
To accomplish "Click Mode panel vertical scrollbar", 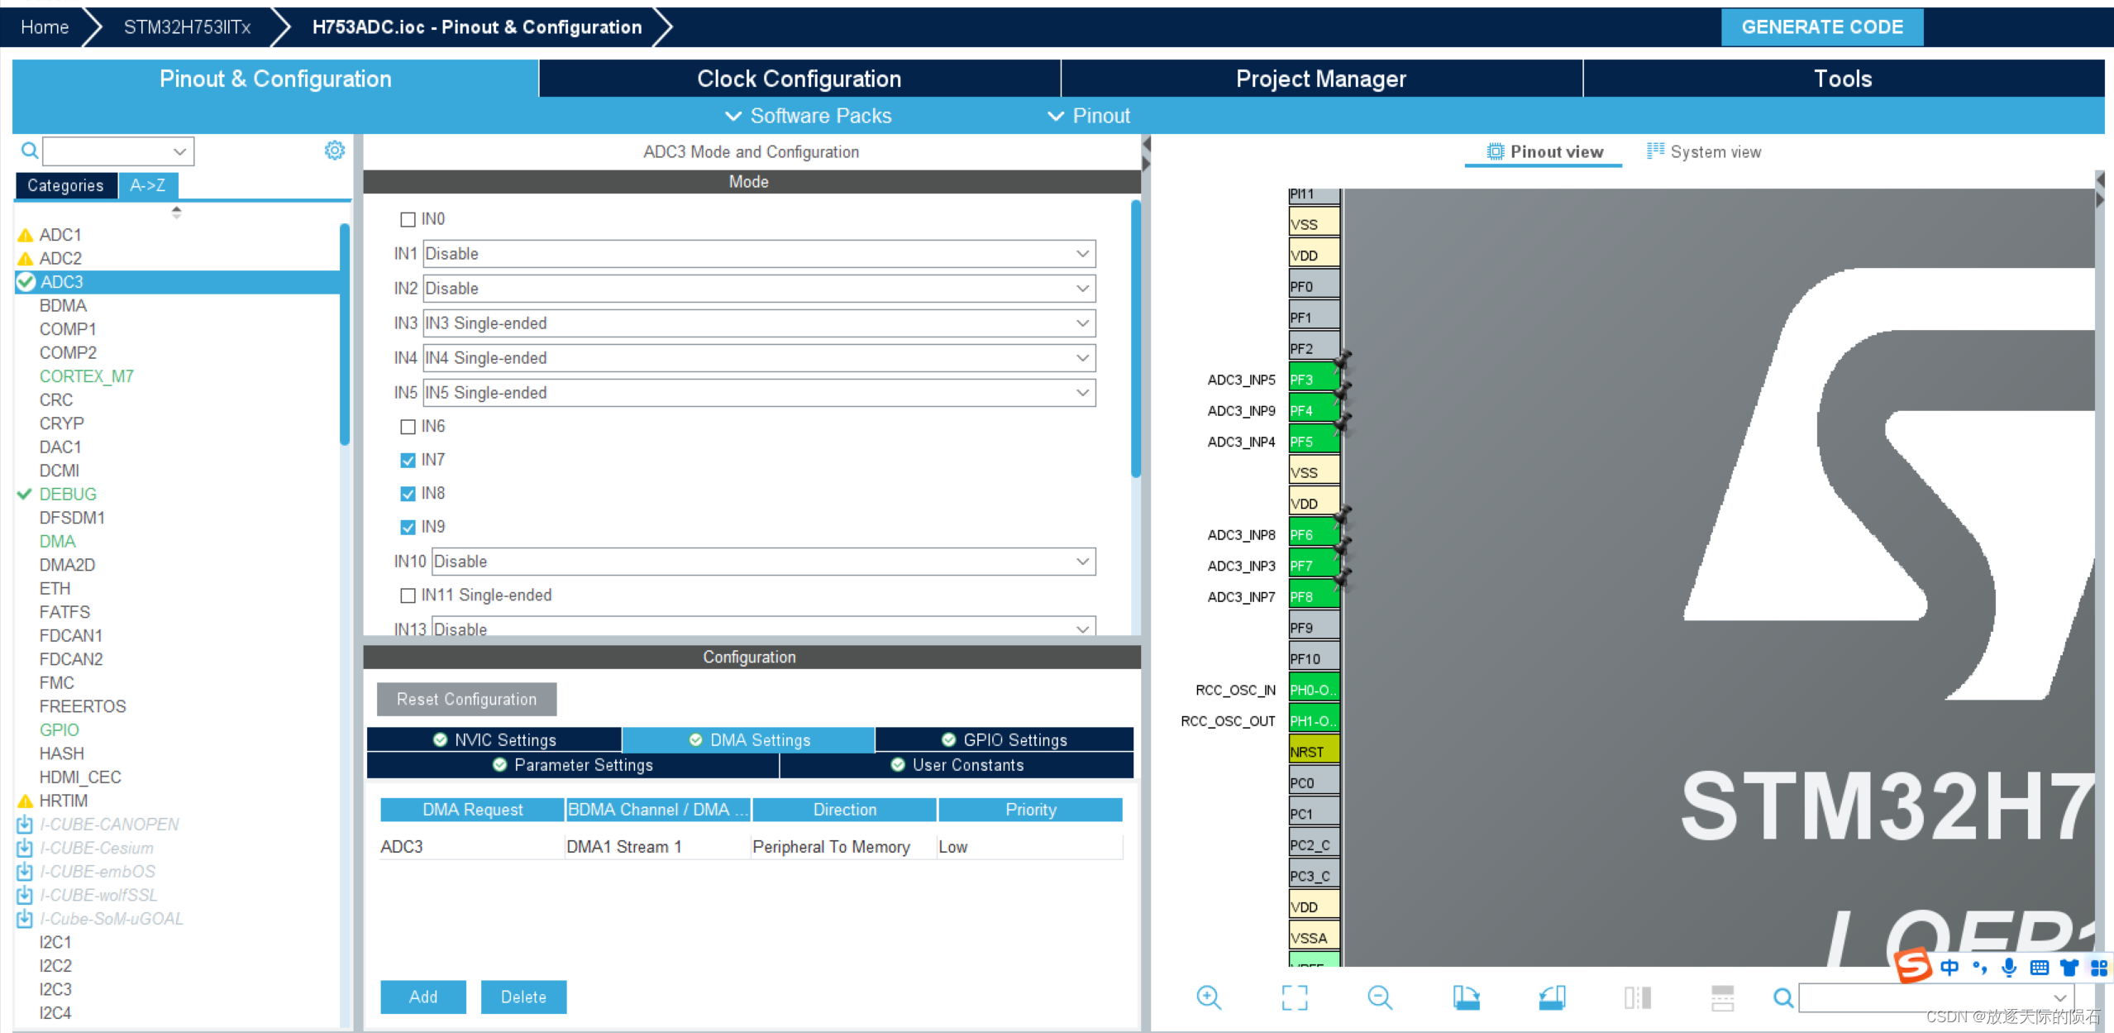I will pos(1136,339).
